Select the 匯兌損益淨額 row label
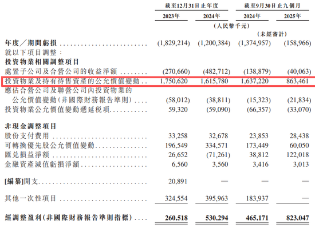 pos(27,155)
